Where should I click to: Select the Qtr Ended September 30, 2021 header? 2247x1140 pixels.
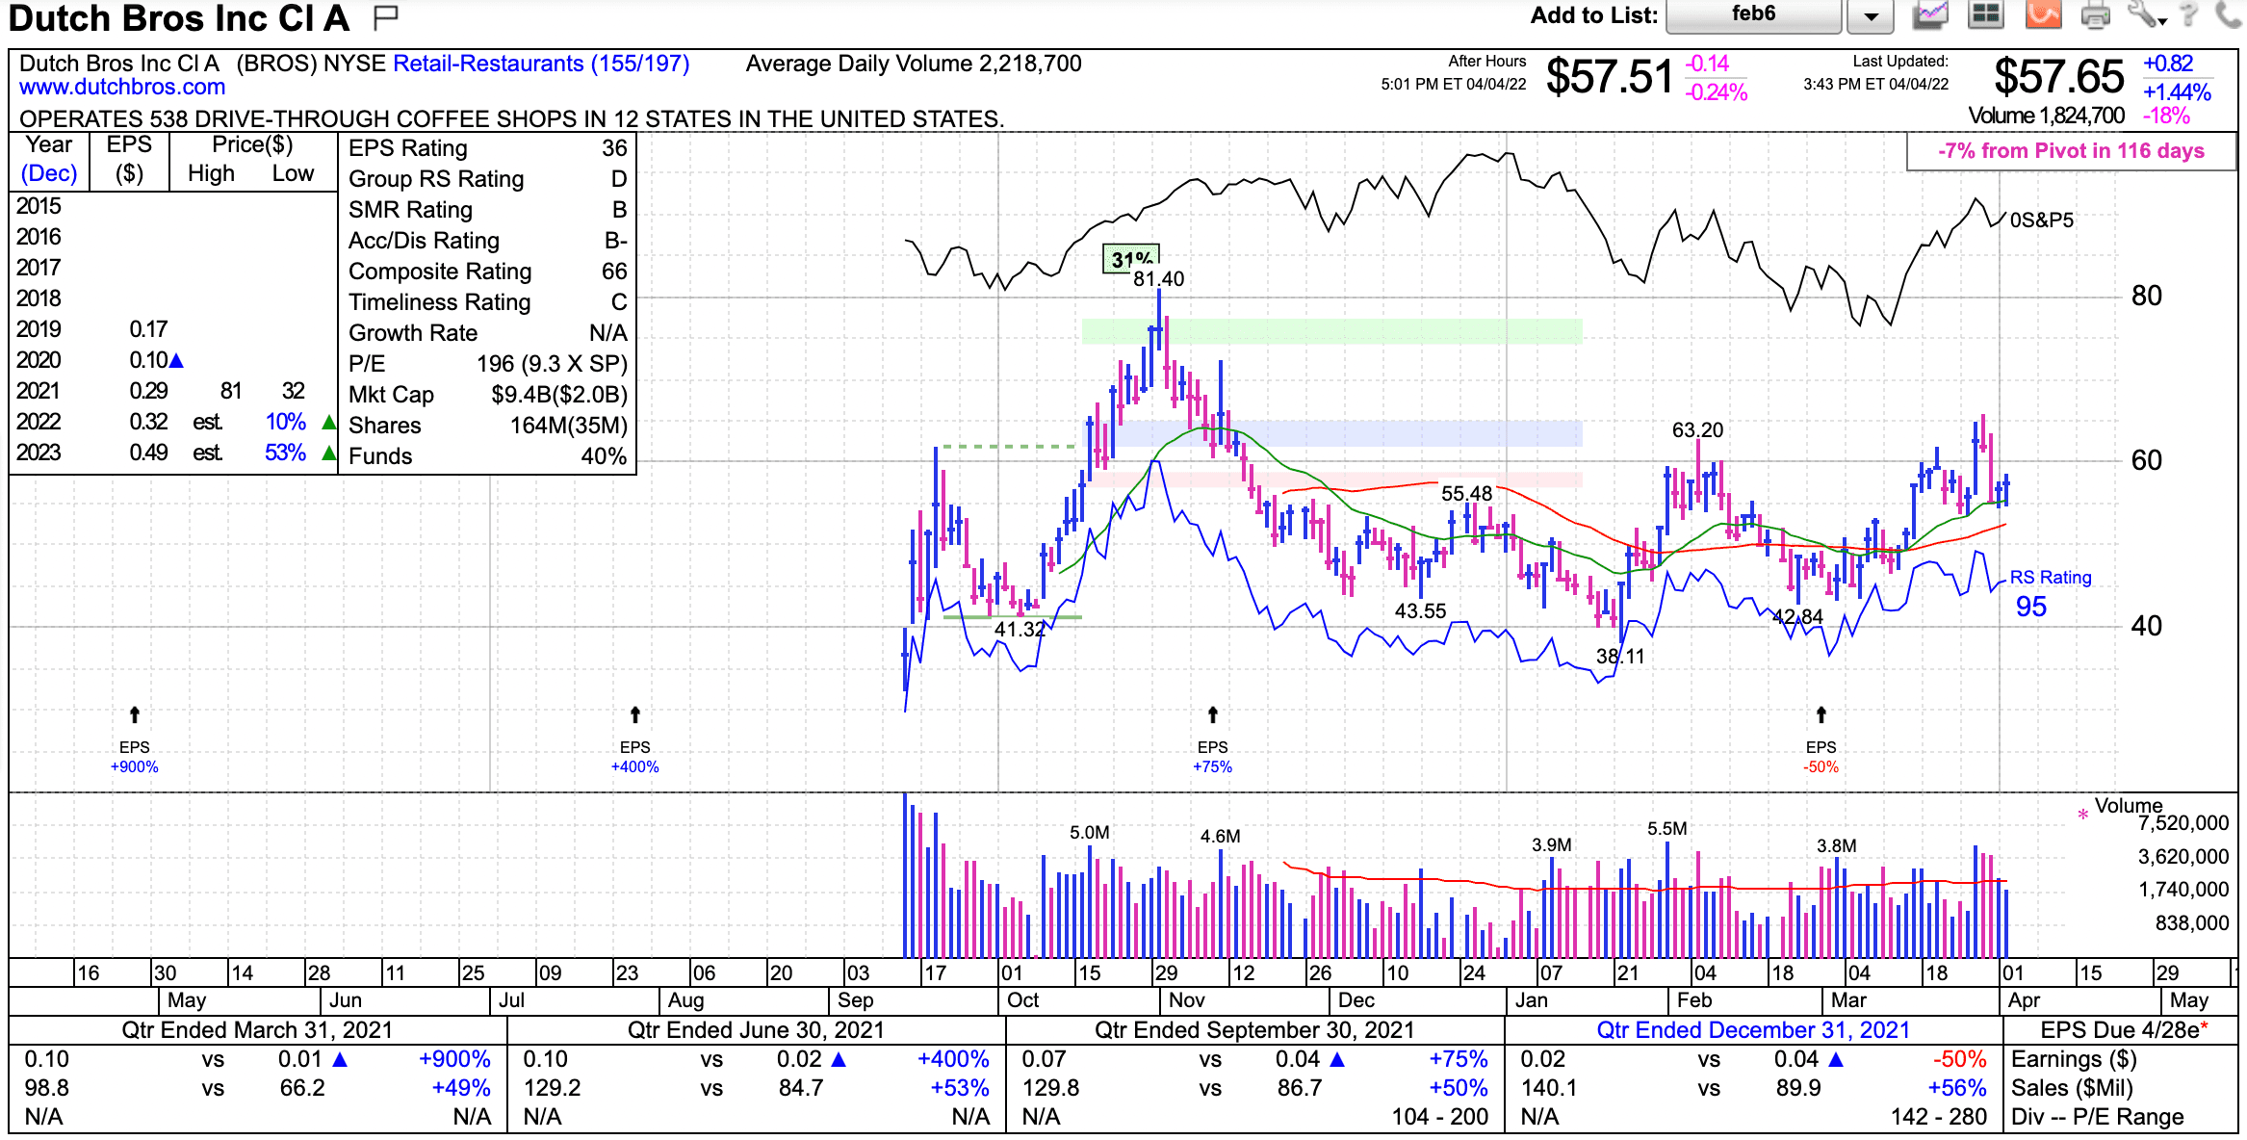pos(1254,1030)
